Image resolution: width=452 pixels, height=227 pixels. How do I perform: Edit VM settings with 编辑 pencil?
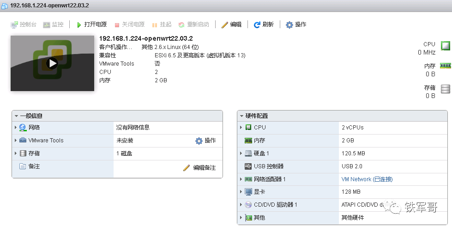click(x=231, y=25)
